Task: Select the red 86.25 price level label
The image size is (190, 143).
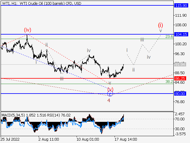Action: click(x=180, y=78)
